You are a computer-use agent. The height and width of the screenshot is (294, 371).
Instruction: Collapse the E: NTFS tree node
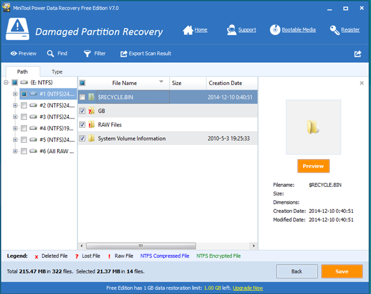pos(6,82)
